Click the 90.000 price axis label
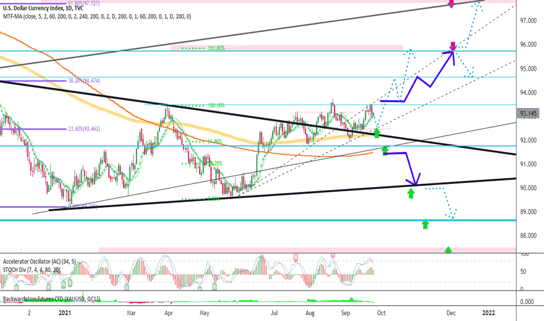 [528, 188]
